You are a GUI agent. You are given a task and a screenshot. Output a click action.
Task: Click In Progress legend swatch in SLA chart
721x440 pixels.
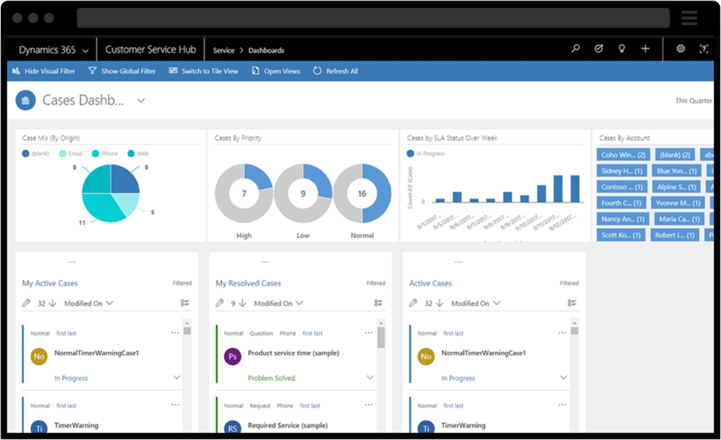410,153
